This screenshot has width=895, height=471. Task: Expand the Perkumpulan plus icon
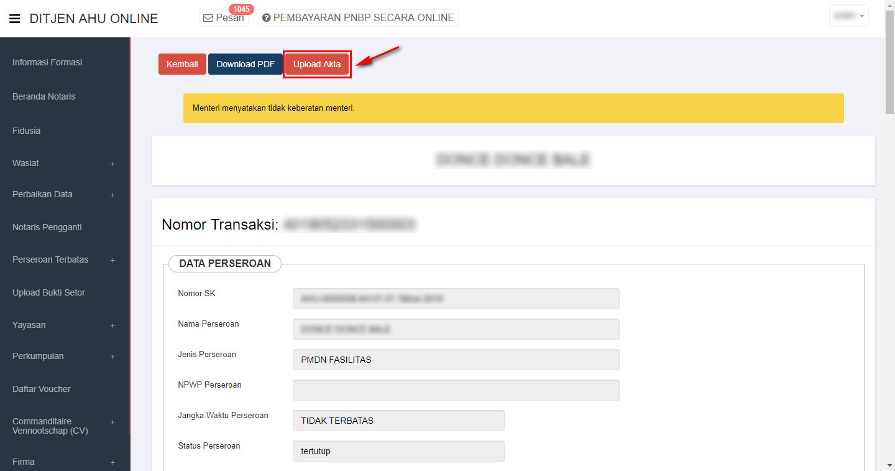pyautogui.click(x=112, y=357)
